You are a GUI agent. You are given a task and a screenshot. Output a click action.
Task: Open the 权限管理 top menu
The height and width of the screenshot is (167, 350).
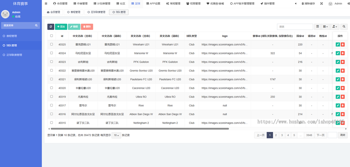(x=193, y=4)
